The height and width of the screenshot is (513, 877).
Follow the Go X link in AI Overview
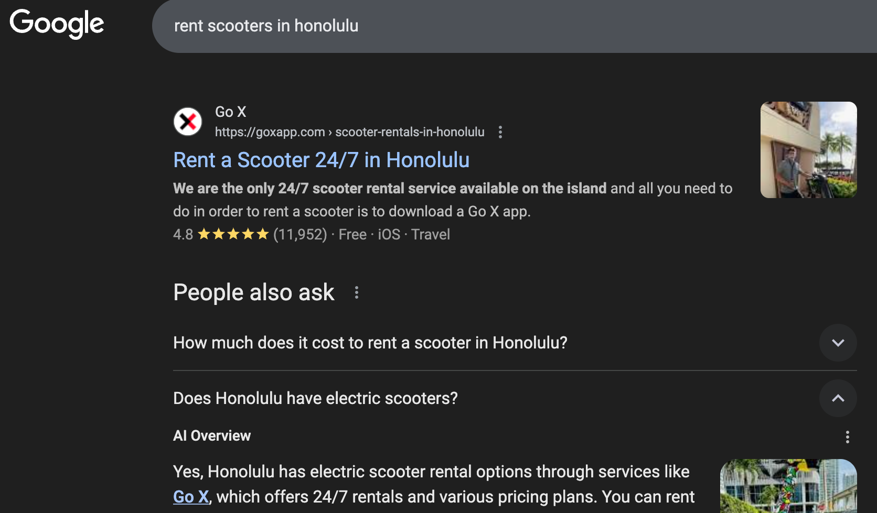point(191,497)
